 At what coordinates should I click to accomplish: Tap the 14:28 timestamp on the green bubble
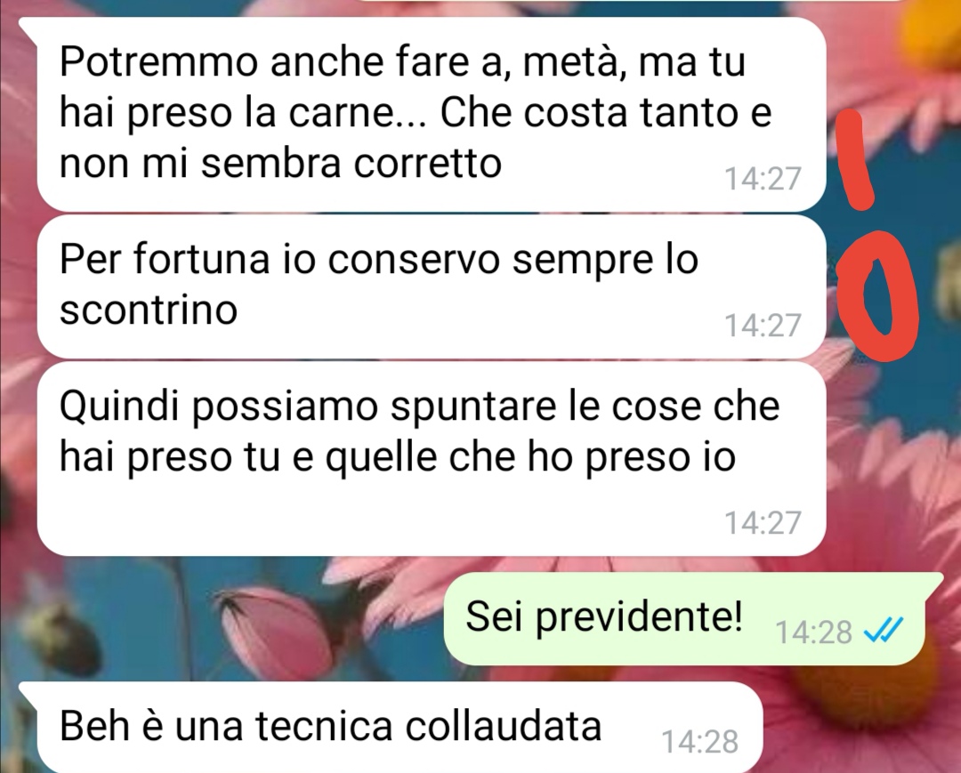(813, 632)
